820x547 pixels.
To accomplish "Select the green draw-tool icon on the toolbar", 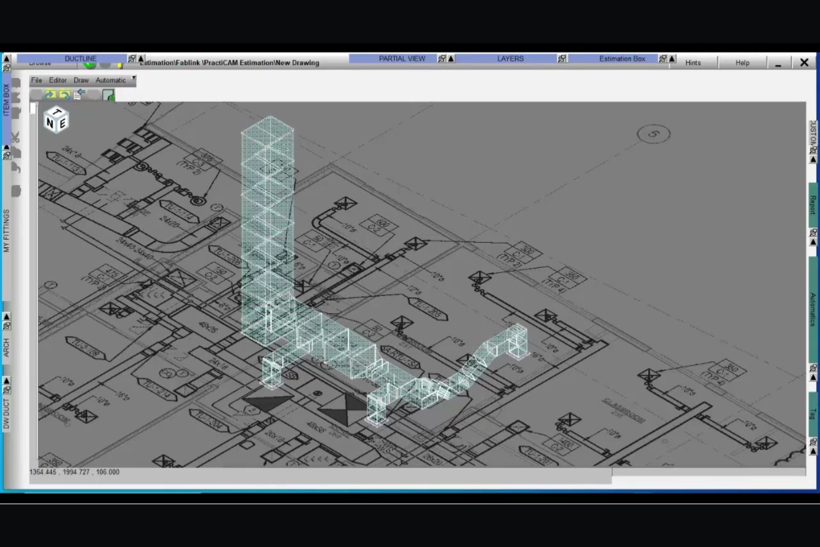I will coord(109,95).
